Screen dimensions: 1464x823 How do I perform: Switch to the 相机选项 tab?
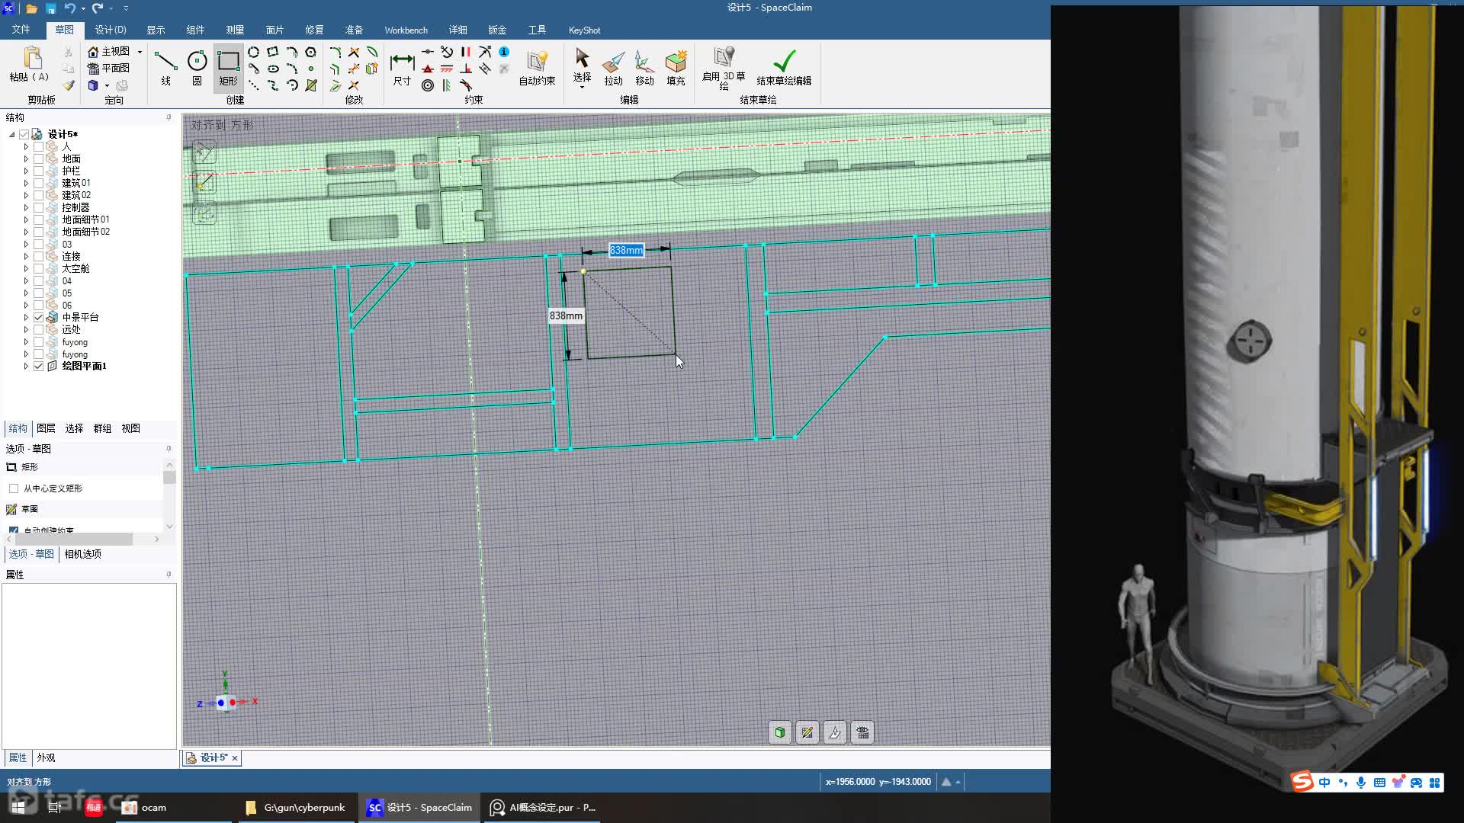pos(82,554)
